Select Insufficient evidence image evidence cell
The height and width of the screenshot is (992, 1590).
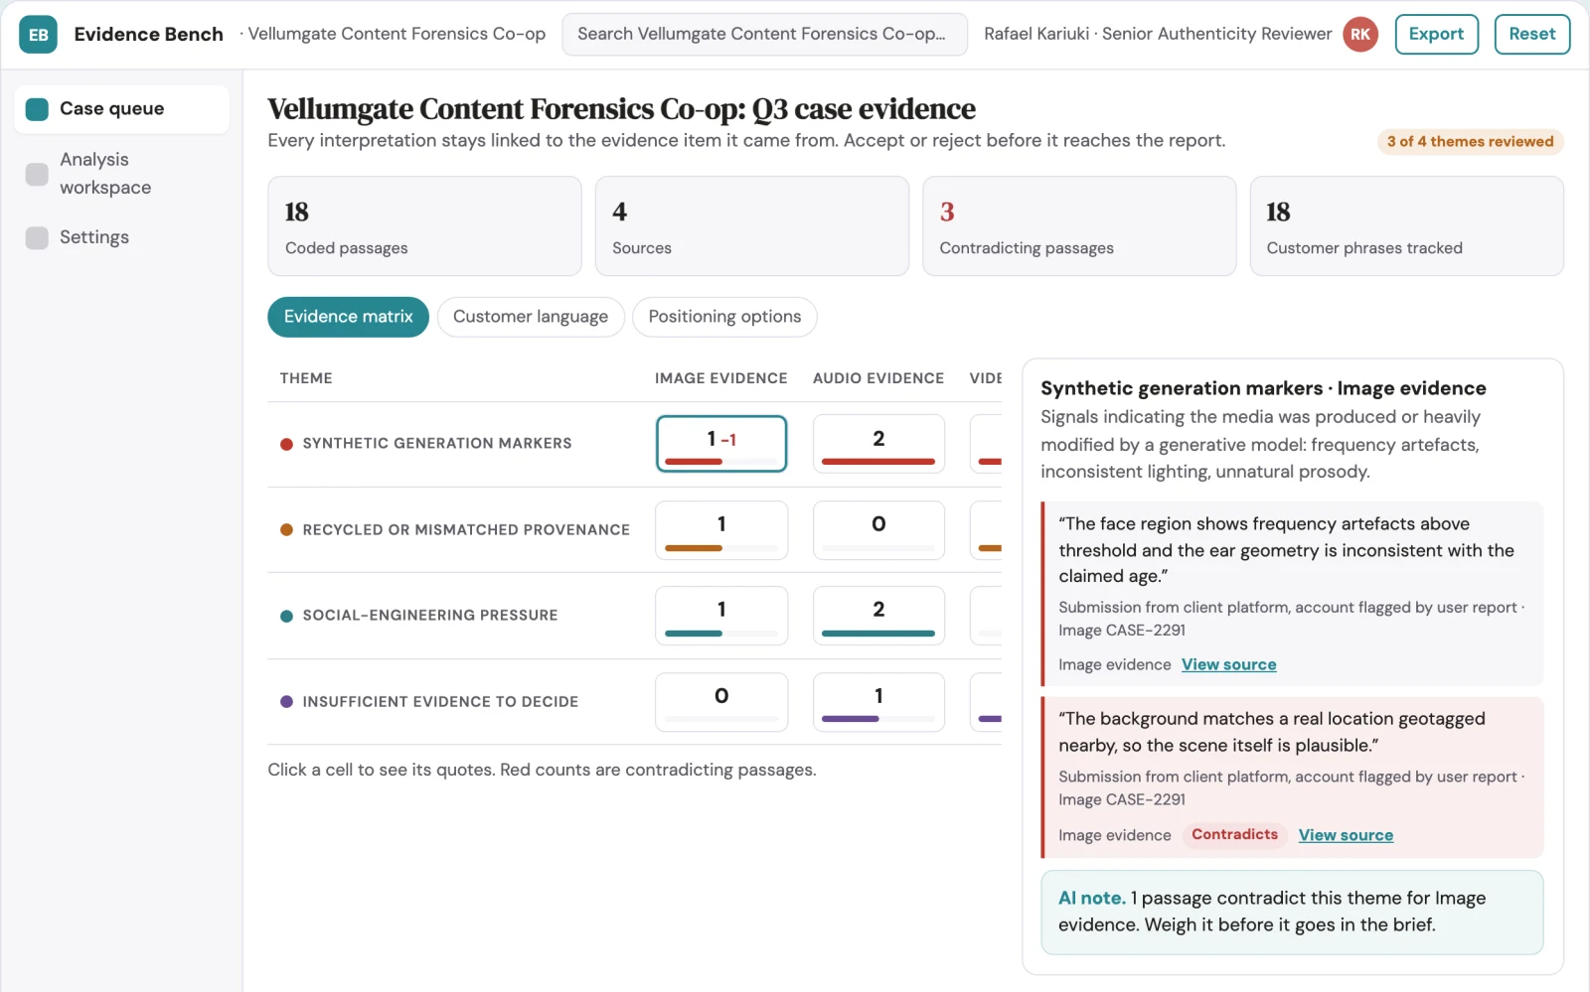(x=721, y=702)
